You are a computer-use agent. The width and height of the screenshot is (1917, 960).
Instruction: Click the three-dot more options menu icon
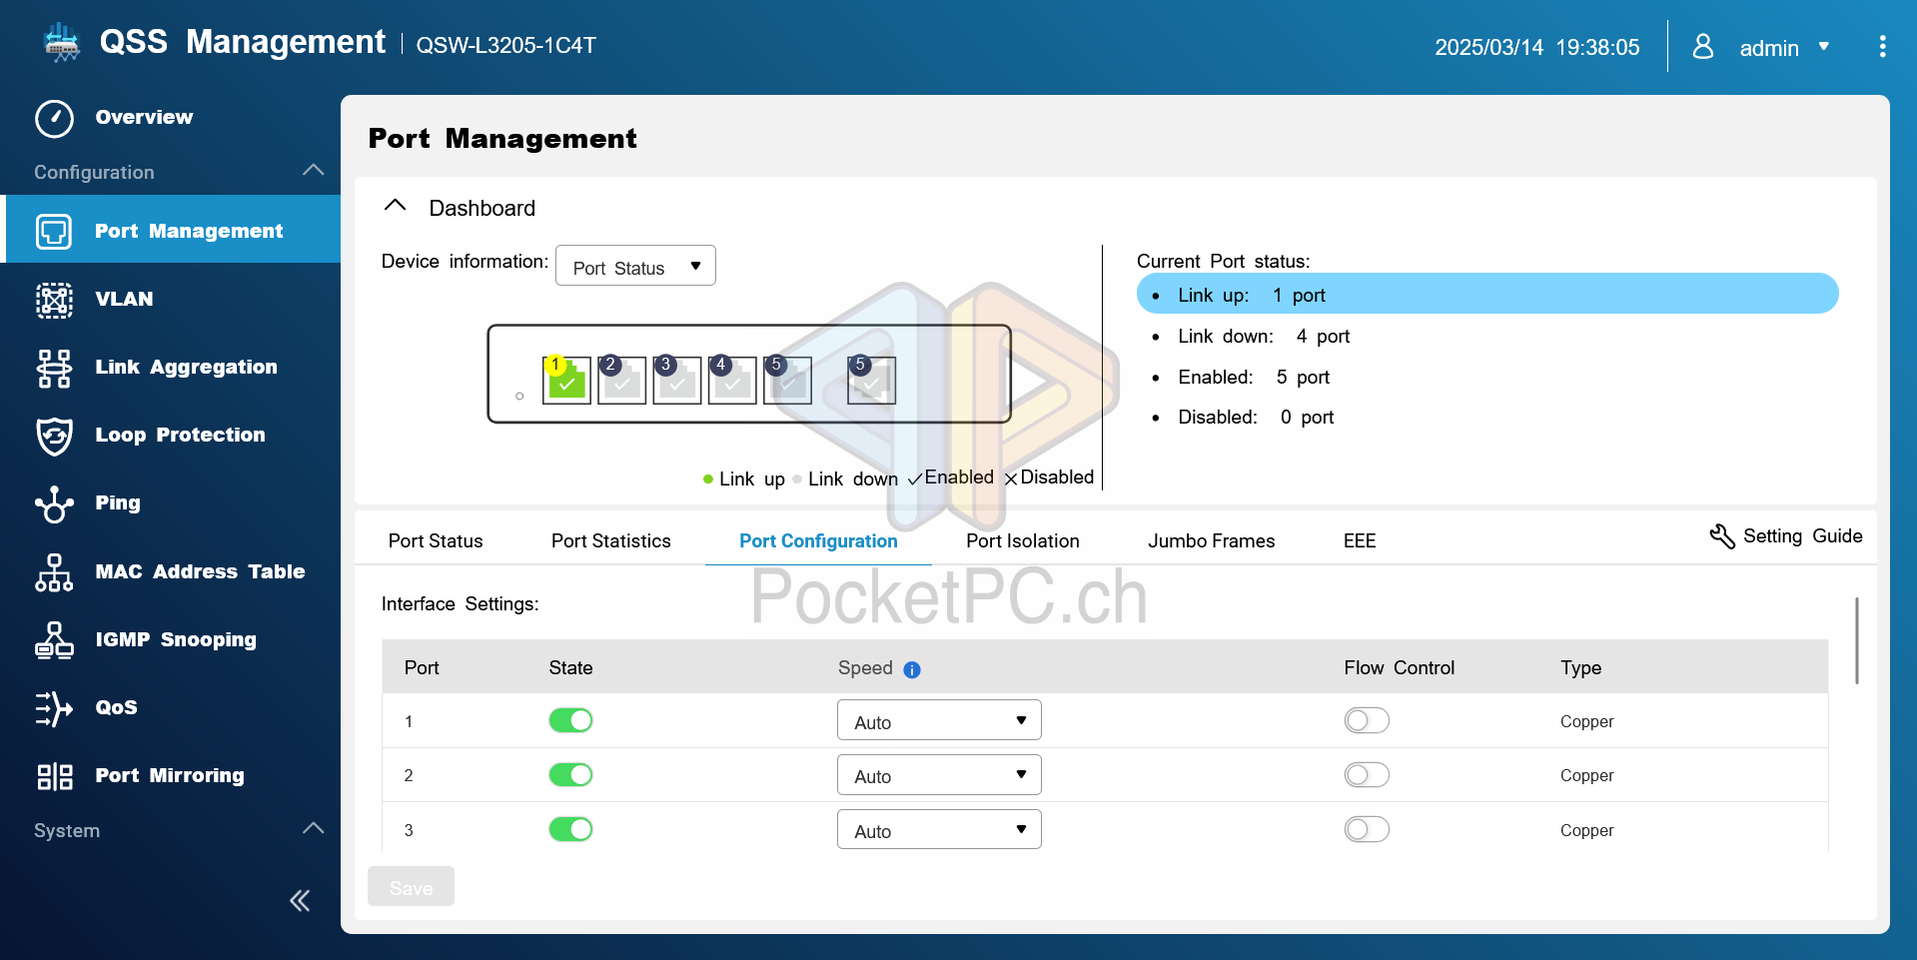[1882, 47]
